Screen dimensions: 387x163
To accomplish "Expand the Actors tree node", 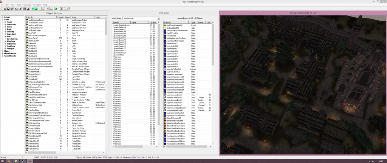I will [3, 17].
